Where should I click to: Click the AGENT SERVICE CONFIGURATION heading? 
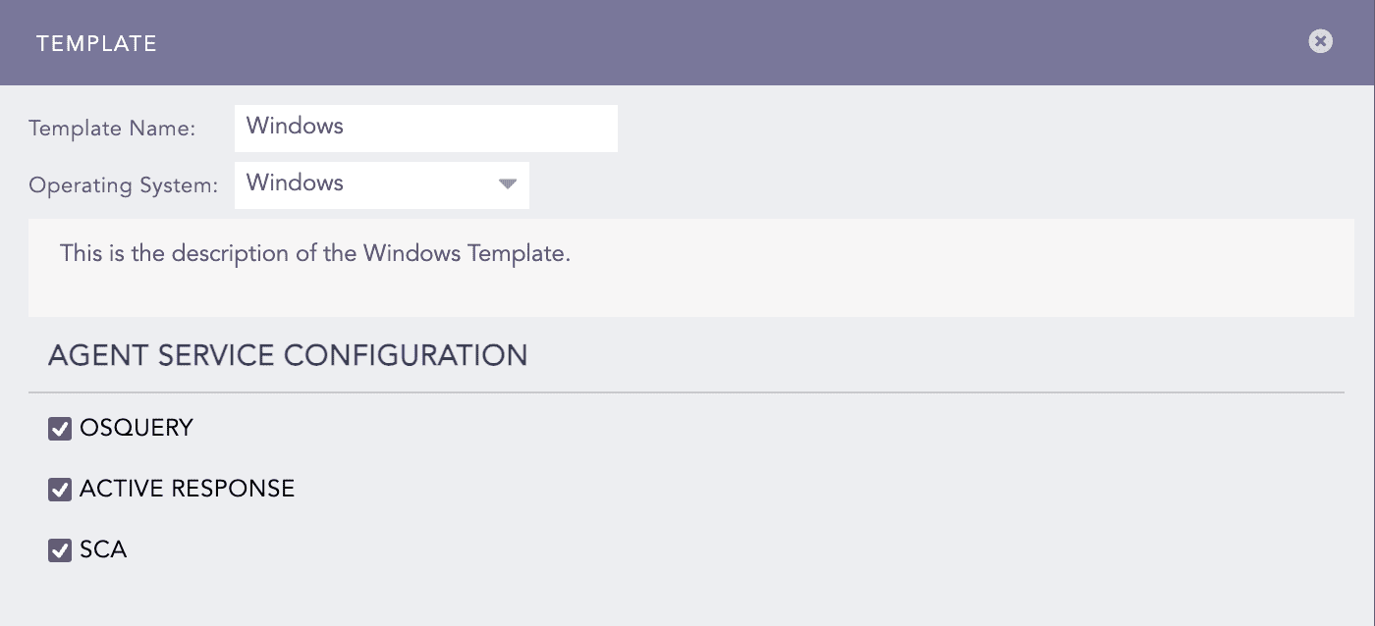[288, 355]
